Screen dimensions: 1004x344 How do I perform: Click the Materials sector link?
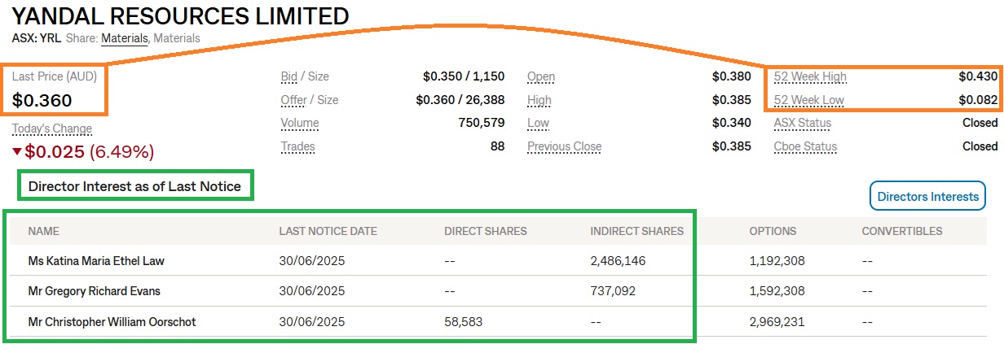click(125, 38)
